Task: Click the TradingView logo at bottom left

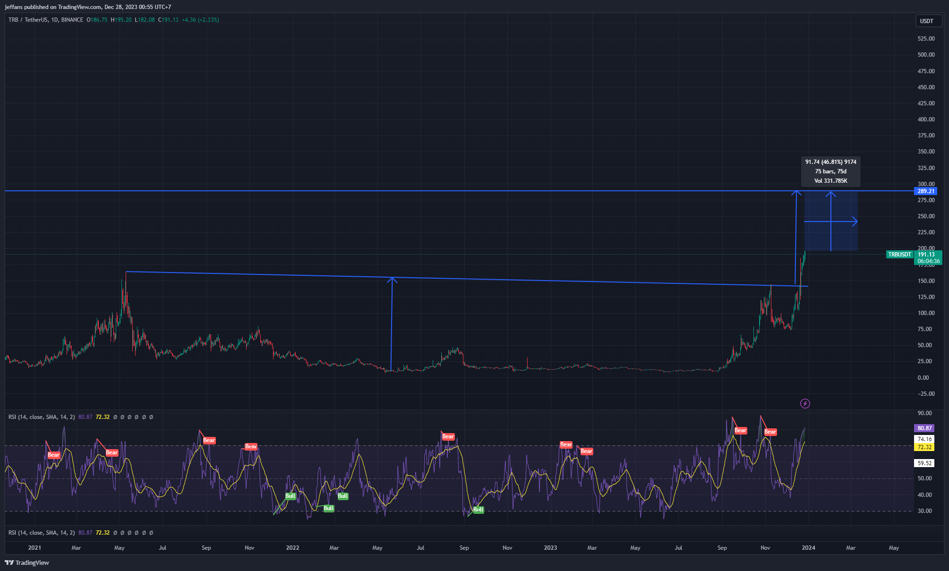Action: pos(27,562)
